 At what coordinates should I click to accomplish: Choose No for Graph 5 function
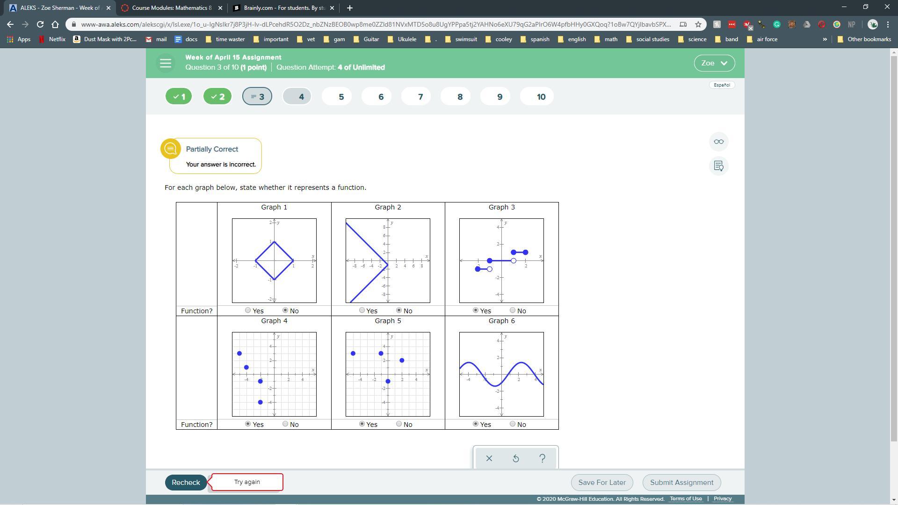(x=399, y=424)
